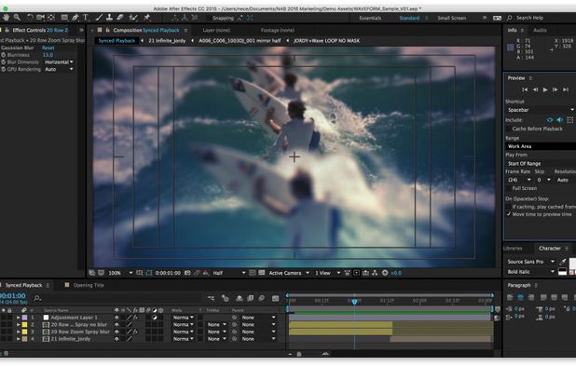576x367 pixels.
Task: Jump to last frame in Preview panel
Action: click(x=566, y=89)
